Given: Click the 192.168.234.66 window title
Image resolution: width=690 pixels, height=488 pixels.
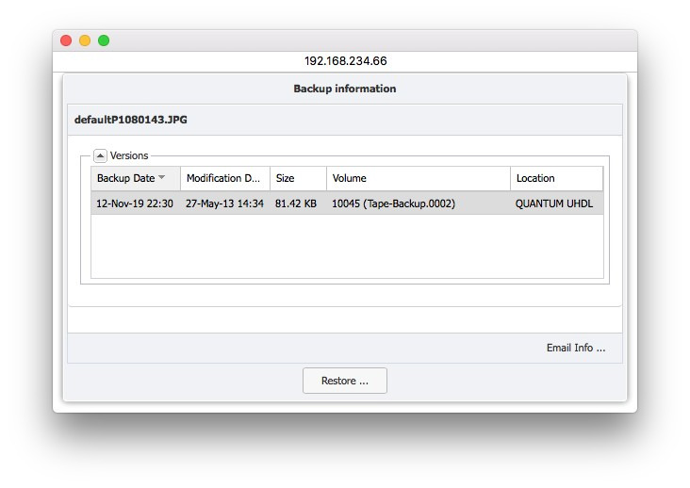Looking at the screenshot, I should pyautogui.click(x=345, y=61).
